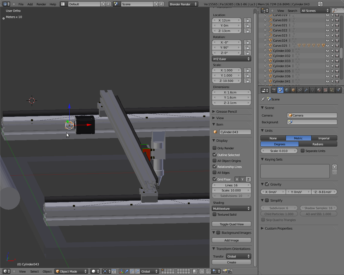Open the Render menu

pyautogui.click(x=41, y=4)
